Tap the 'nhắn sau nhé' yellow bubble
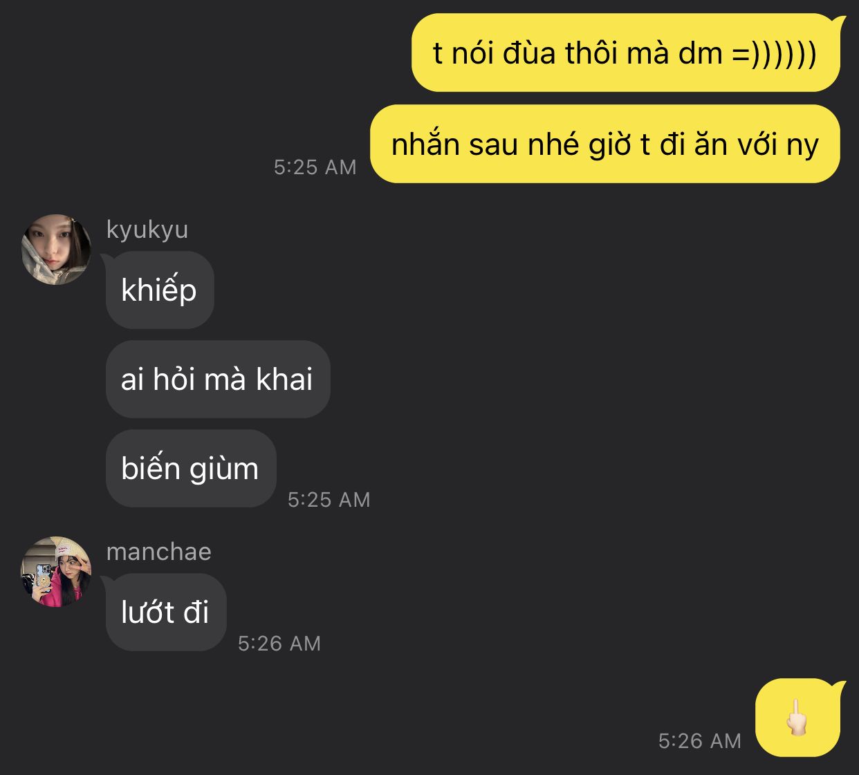Viewport: 859px width, 775px height. coord(605,144)
